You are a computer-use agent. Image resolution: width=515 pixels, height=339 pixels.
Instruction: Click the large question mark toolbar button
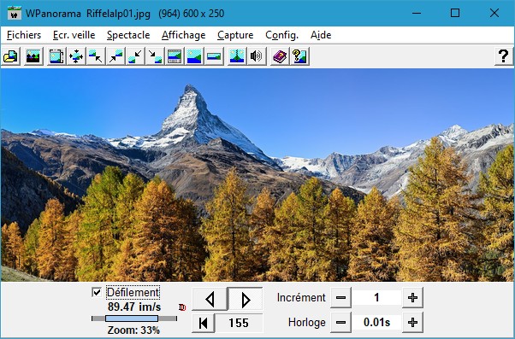click(x=504, y=56)
